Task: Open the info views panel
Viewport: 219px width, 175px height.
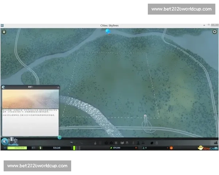Action: coord(4,32)
